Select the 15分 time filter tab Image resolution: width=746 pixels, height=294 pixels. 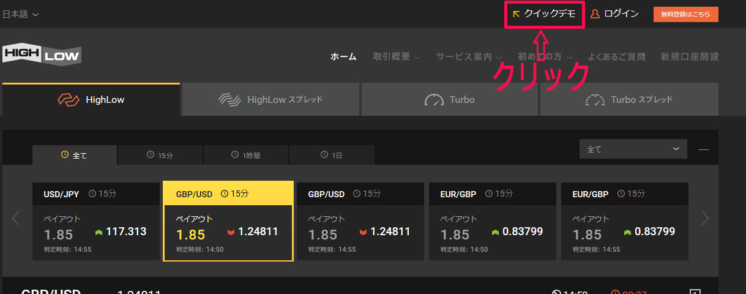[x=160, y=155]
